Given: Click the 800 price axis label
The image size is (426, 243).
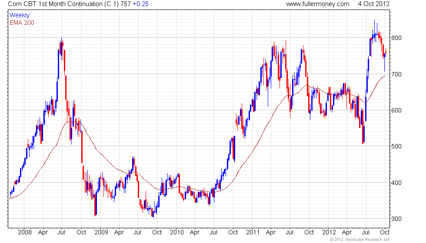Looking at the screenshot, I should pyautogui.click(x=396, y=38).
